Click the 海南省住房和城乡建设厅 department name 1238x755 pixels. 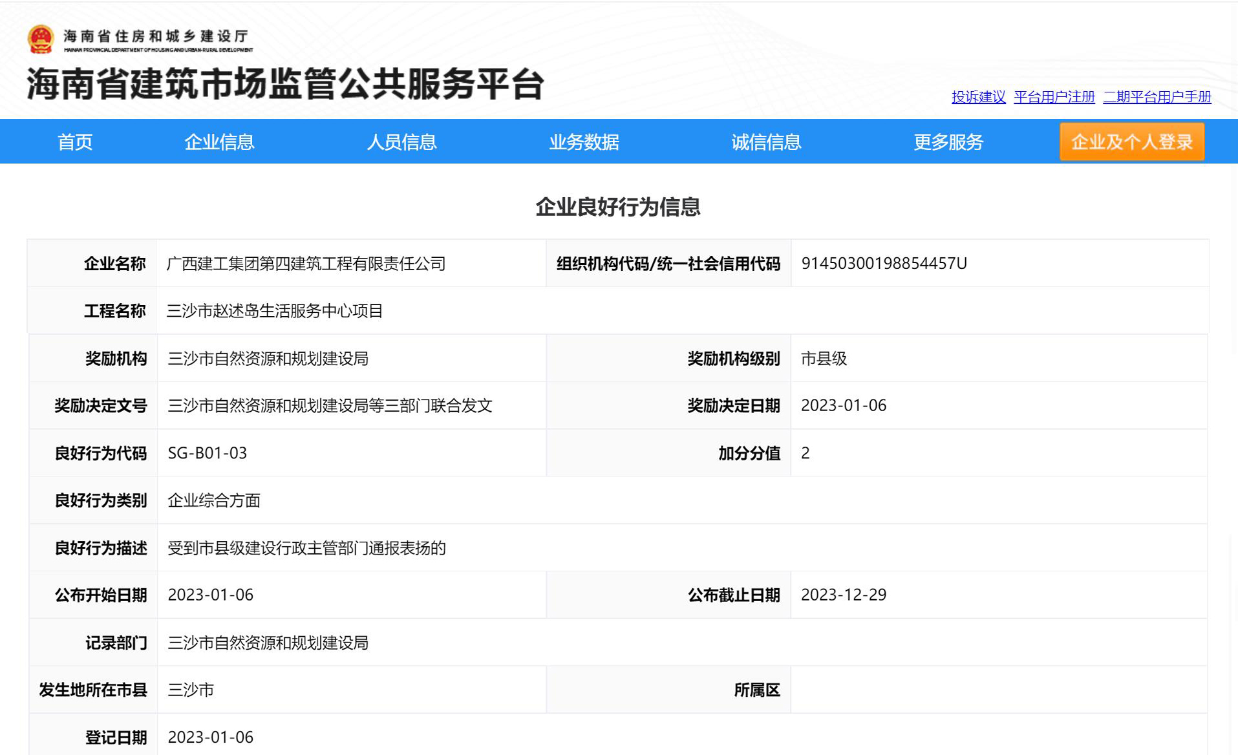[x=156, y=36]
